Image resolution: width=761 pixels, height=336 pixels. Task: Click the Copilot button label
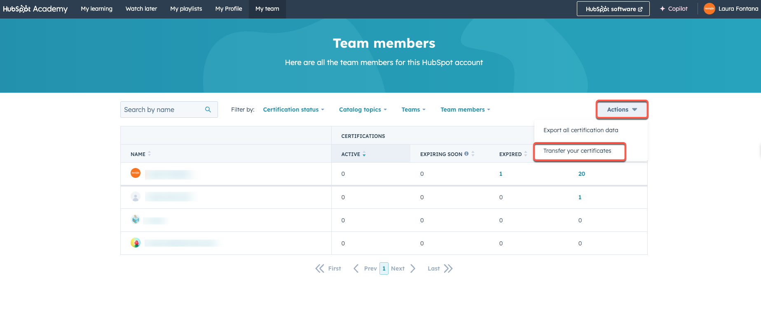[x=678, y=9]
